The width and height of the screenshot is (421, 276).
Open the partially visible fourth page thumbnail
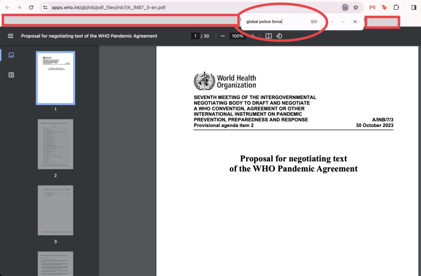(x=55, y=264)
